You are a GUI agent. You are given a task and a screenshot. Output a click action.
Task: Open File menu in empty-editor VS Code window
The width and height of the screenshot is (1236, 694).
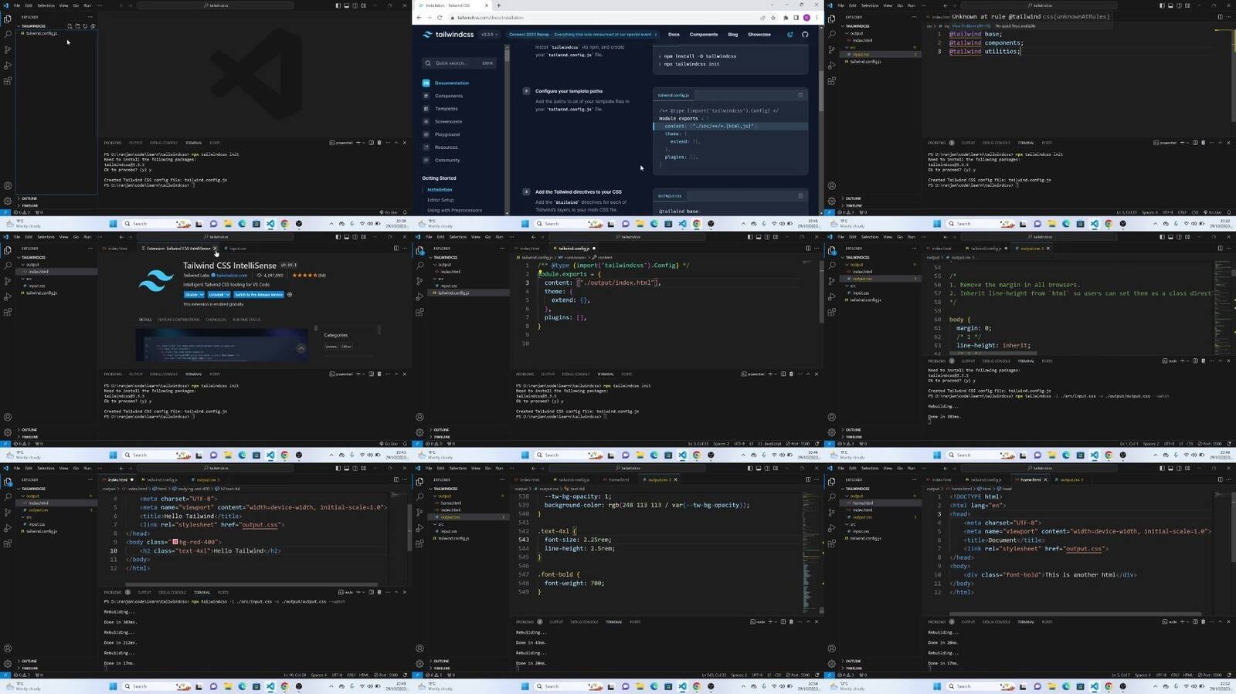(17, 5)
